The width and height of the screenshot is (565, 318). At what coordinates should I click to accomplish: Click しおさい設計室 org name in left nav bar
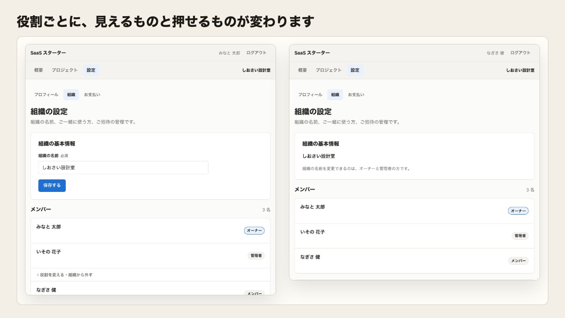click(x=256, y=70)
